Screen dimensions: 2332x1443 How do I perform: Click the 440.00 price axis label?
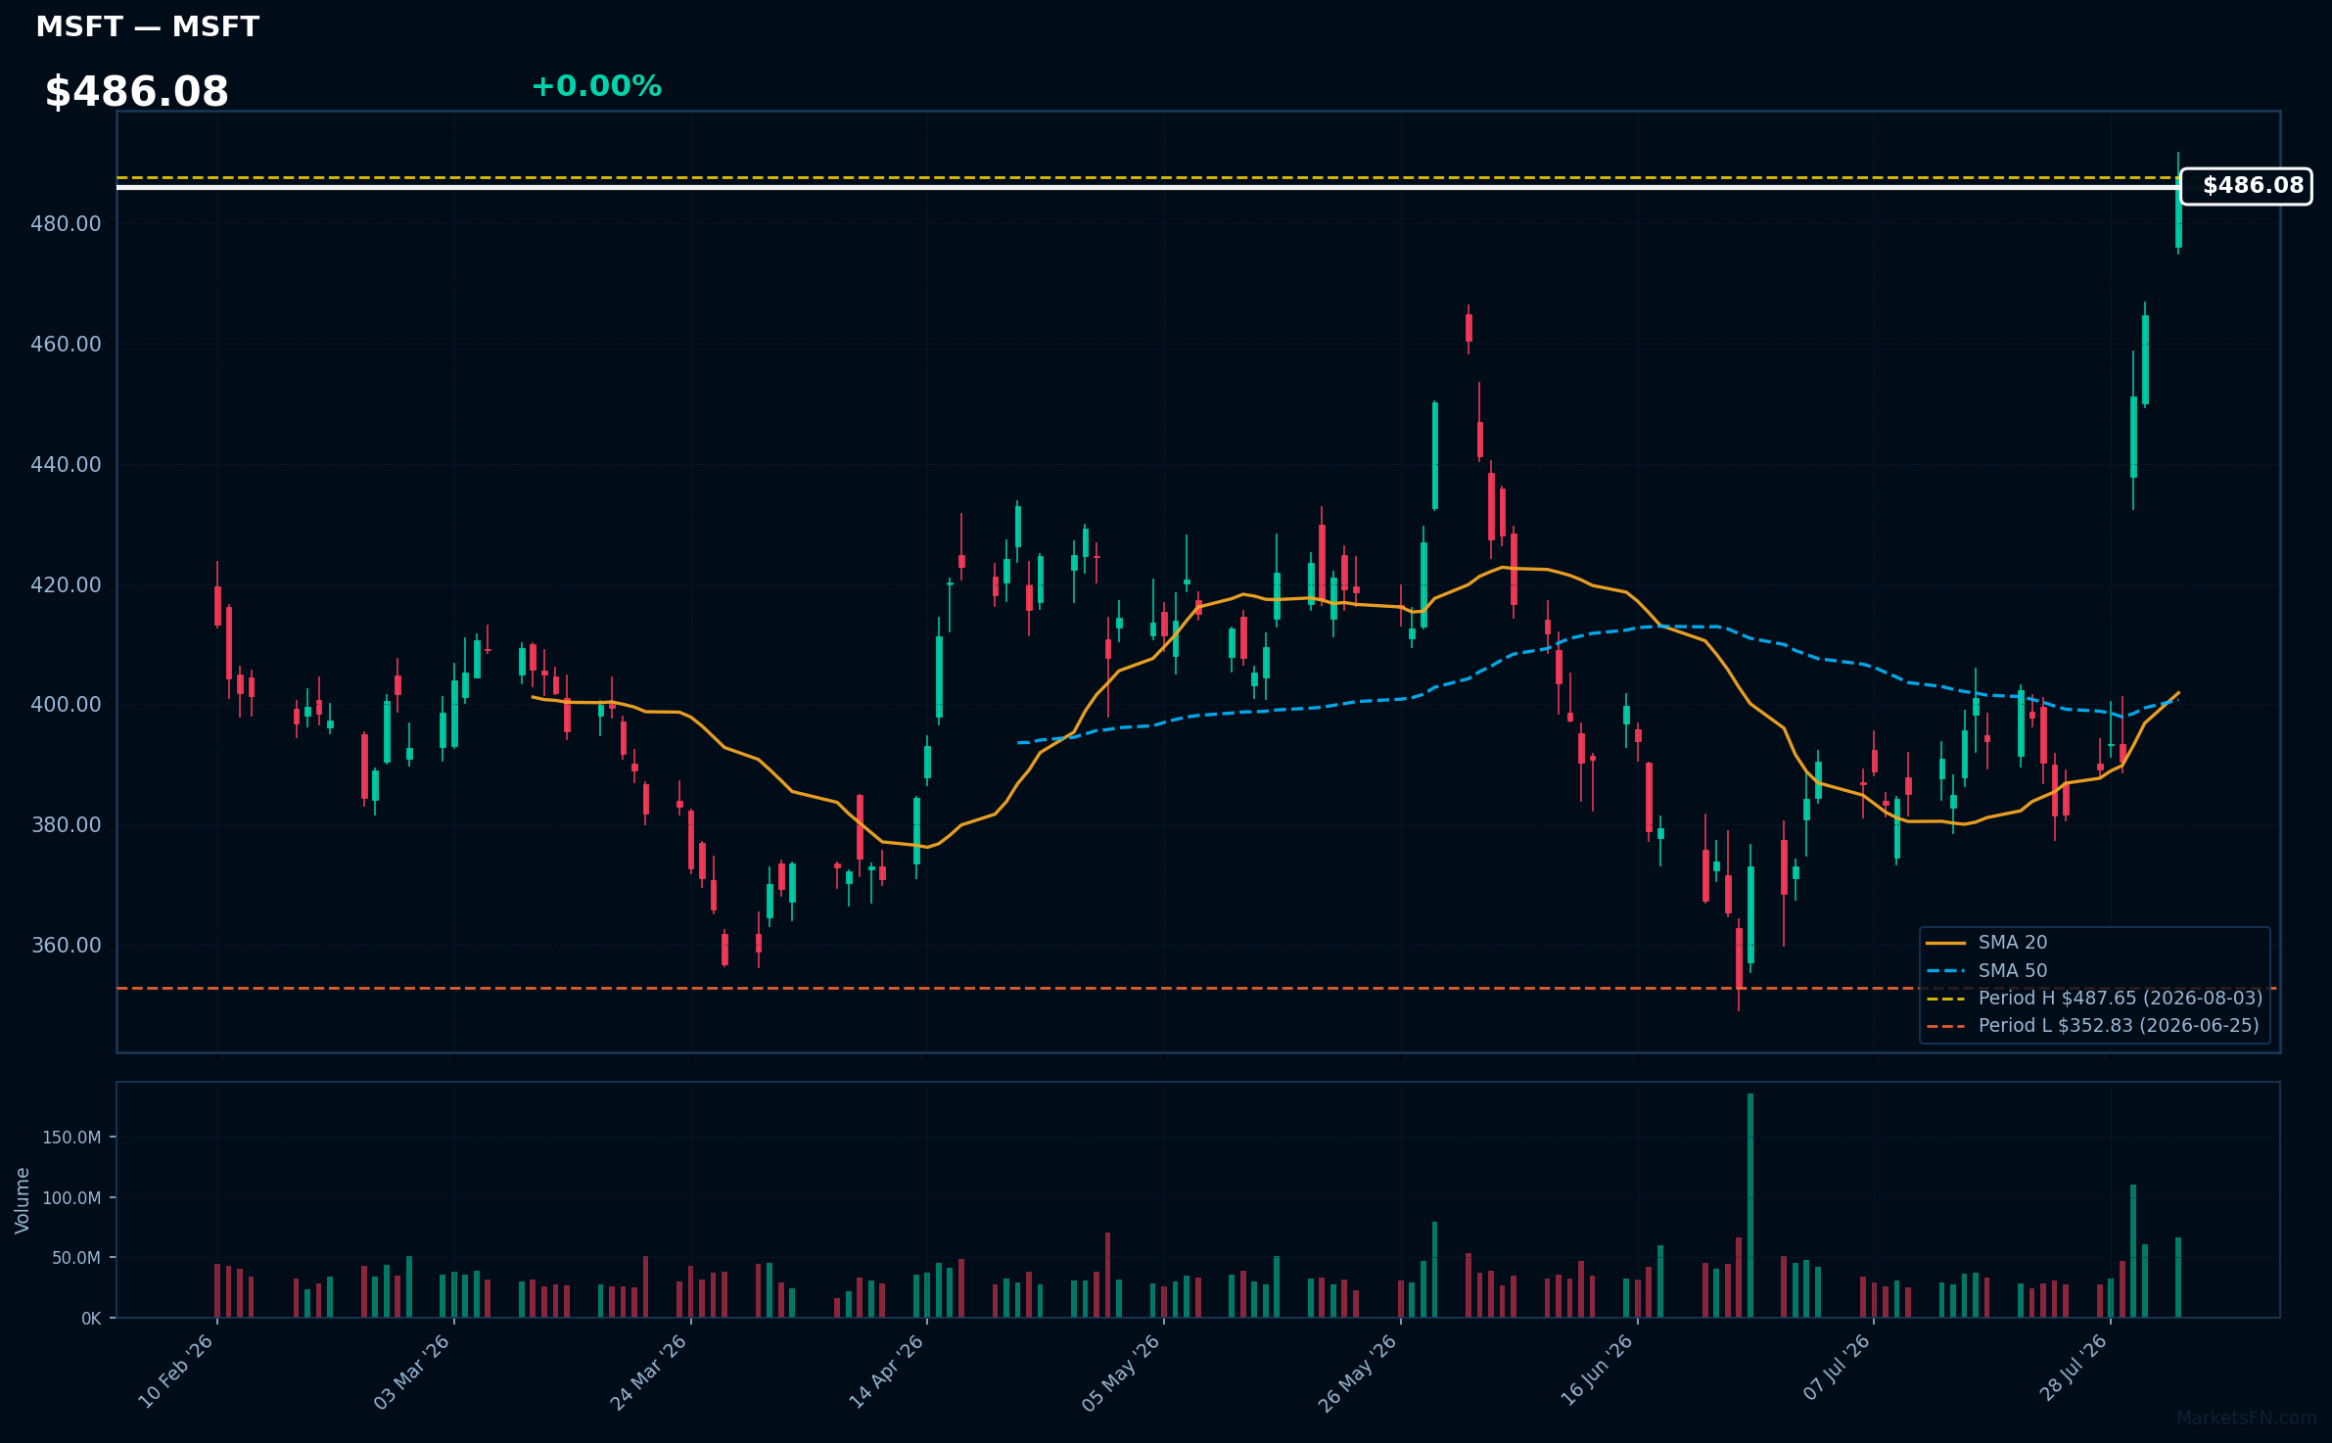pyautogui.click(x=66, y=465)
